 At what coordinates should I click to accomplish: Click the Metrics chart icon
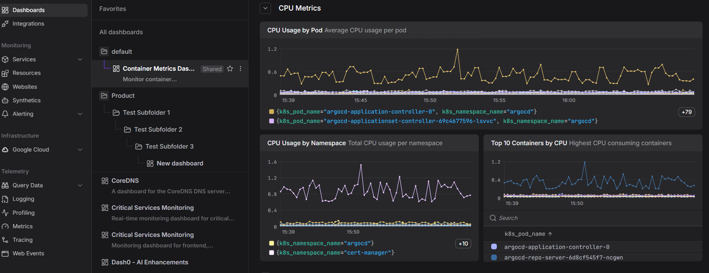(5, 226)
